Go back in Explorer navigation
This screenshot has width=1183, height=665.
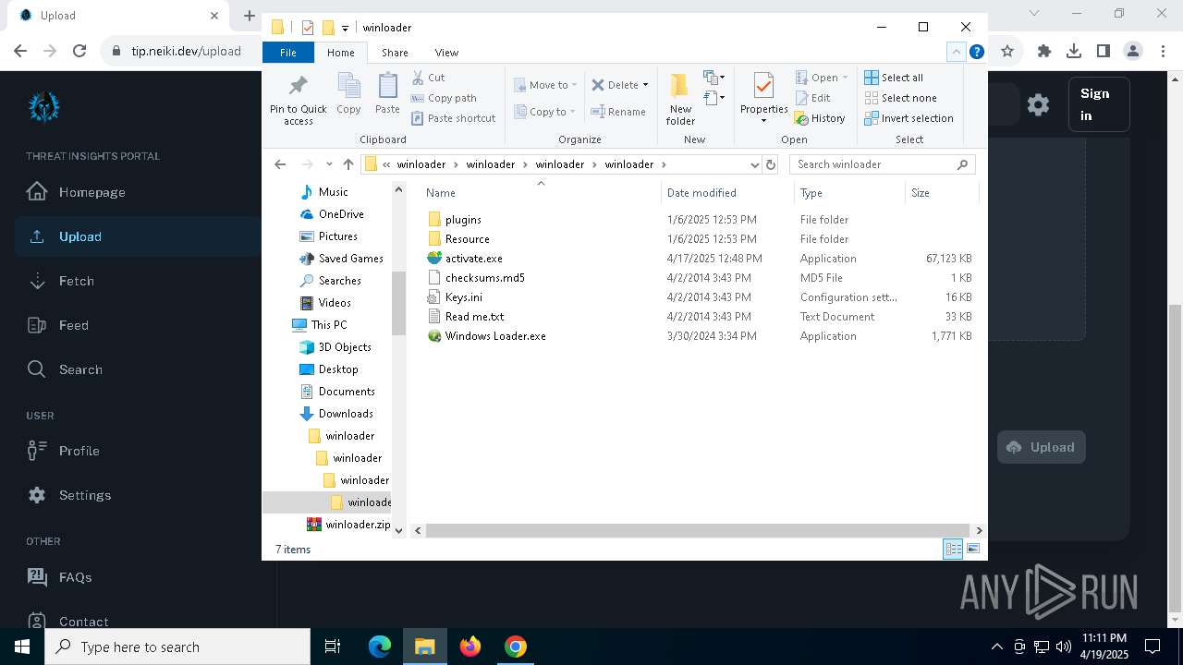[x=280, y=164]
